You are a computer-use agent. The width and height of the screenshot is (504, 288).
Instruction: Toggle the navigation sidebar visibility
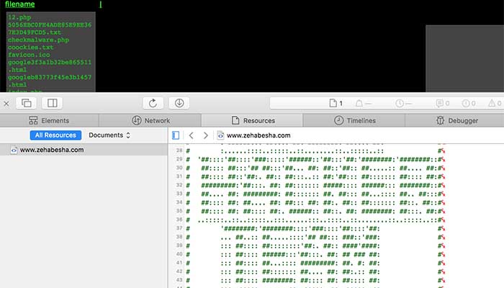(176, 135)
